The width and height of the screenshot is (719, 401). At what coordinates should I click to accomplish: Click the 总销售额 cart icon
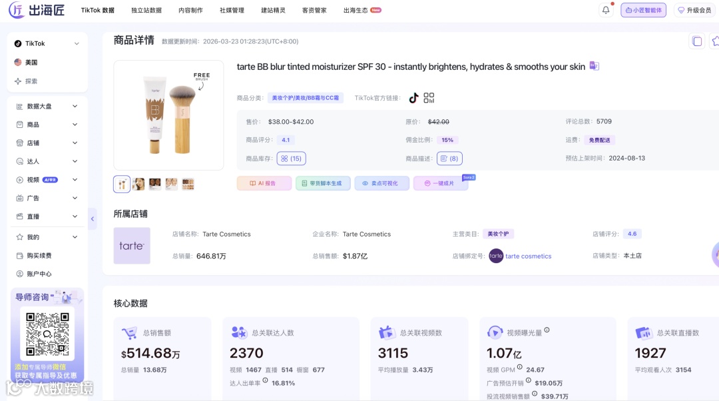(129, 333)
